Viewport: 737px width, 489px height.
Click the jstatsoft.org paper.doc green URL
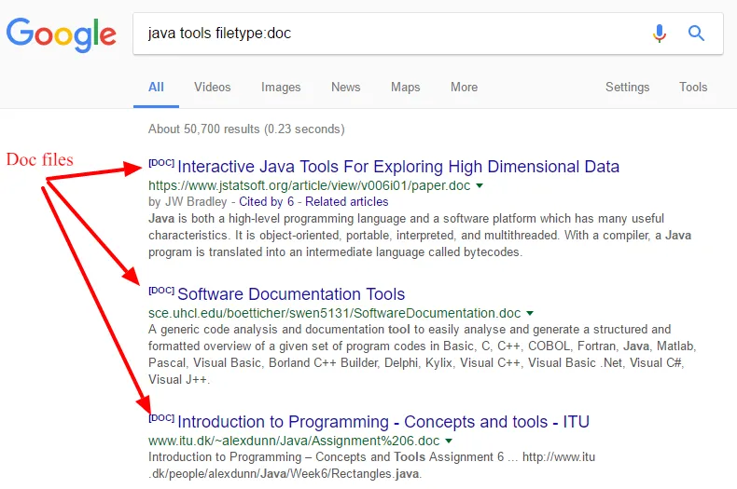[310, 186]
